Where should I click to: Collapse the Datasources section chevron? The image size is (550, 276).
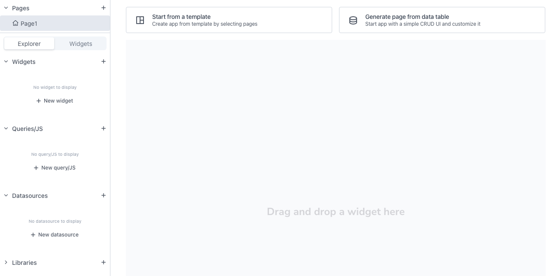click(6, 195)
